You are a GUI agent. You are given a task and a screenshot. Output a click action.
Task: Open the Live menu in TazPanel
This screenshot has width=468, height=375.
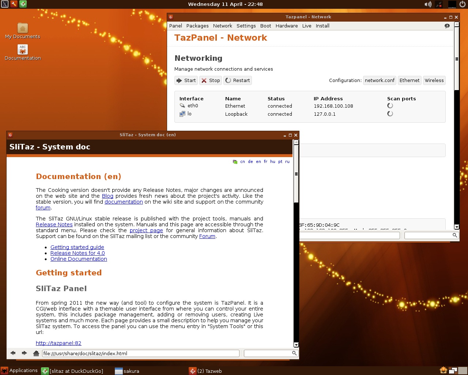[307, 26]
